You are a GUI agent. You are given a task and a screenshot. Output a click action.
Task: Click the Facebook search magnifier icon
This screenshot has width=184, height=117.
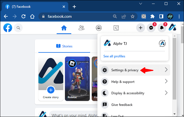(18, 28)
